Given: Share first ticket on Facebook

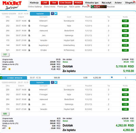Looking at the screenshot, I should (52, 14).
